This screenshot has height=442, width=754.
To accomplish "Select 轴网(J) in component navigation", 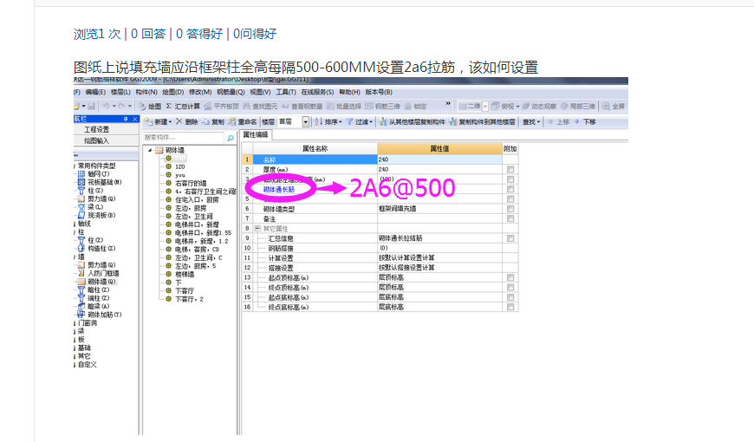I will [x=94, y=173].
